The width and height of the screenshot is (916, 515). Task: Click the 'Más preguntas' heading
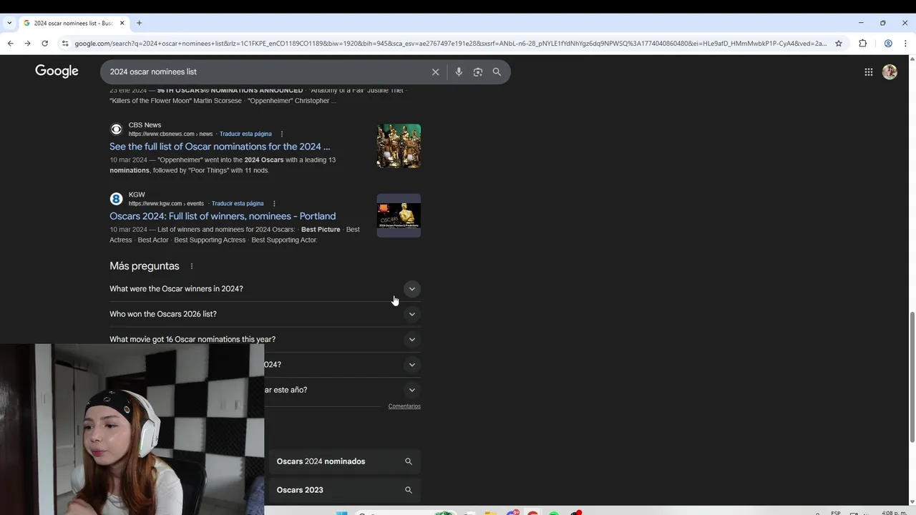coord(145,266)
